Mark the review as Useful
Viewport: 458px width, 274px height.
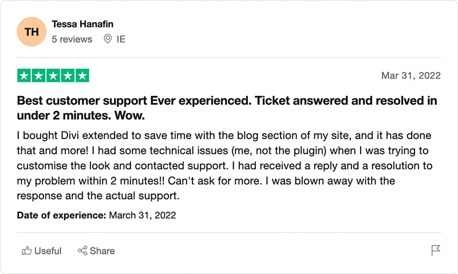coord(42,251)
